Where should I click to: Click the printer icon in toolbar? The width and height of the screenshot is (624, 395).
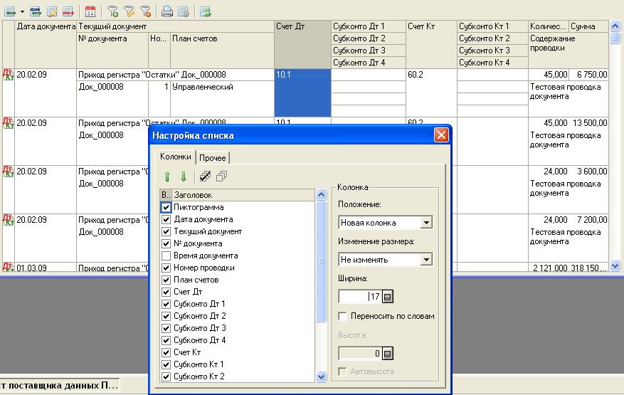[x=167, y=11]
